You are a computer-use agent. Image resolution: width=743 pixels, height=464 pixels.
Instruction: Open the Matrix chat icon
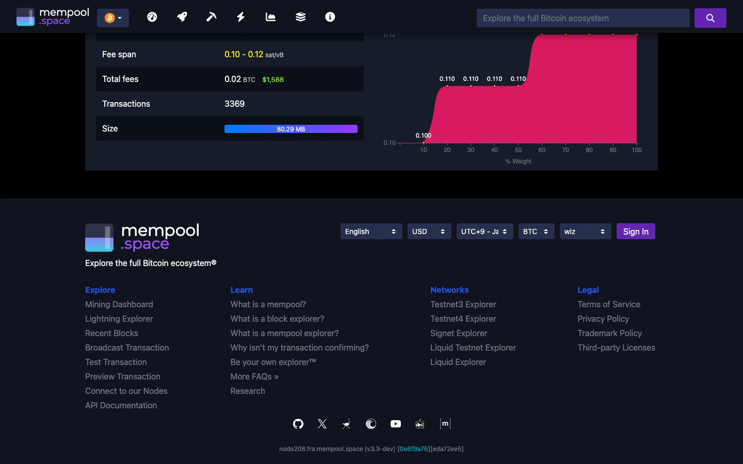click(445, 424)
